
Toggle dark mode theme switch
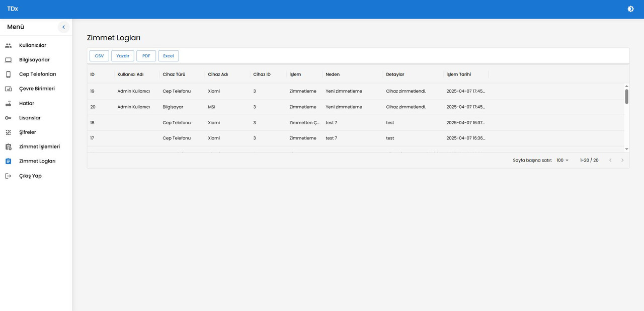(x=630, y=9)
